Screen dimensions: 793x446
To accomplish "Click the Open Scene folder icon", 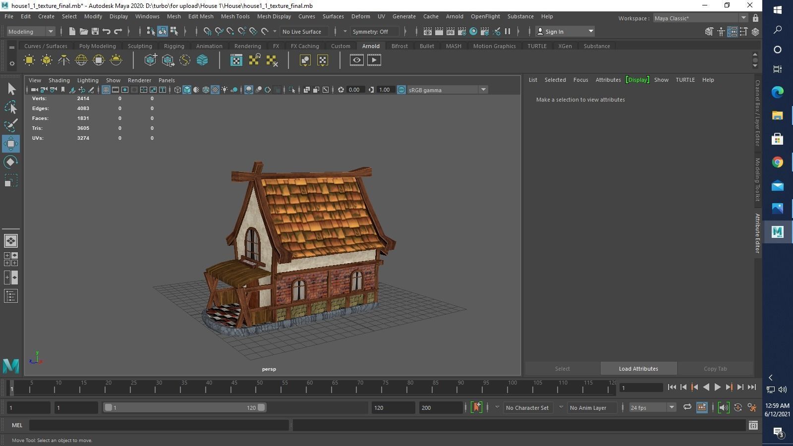I will click(x=84, y=31).
